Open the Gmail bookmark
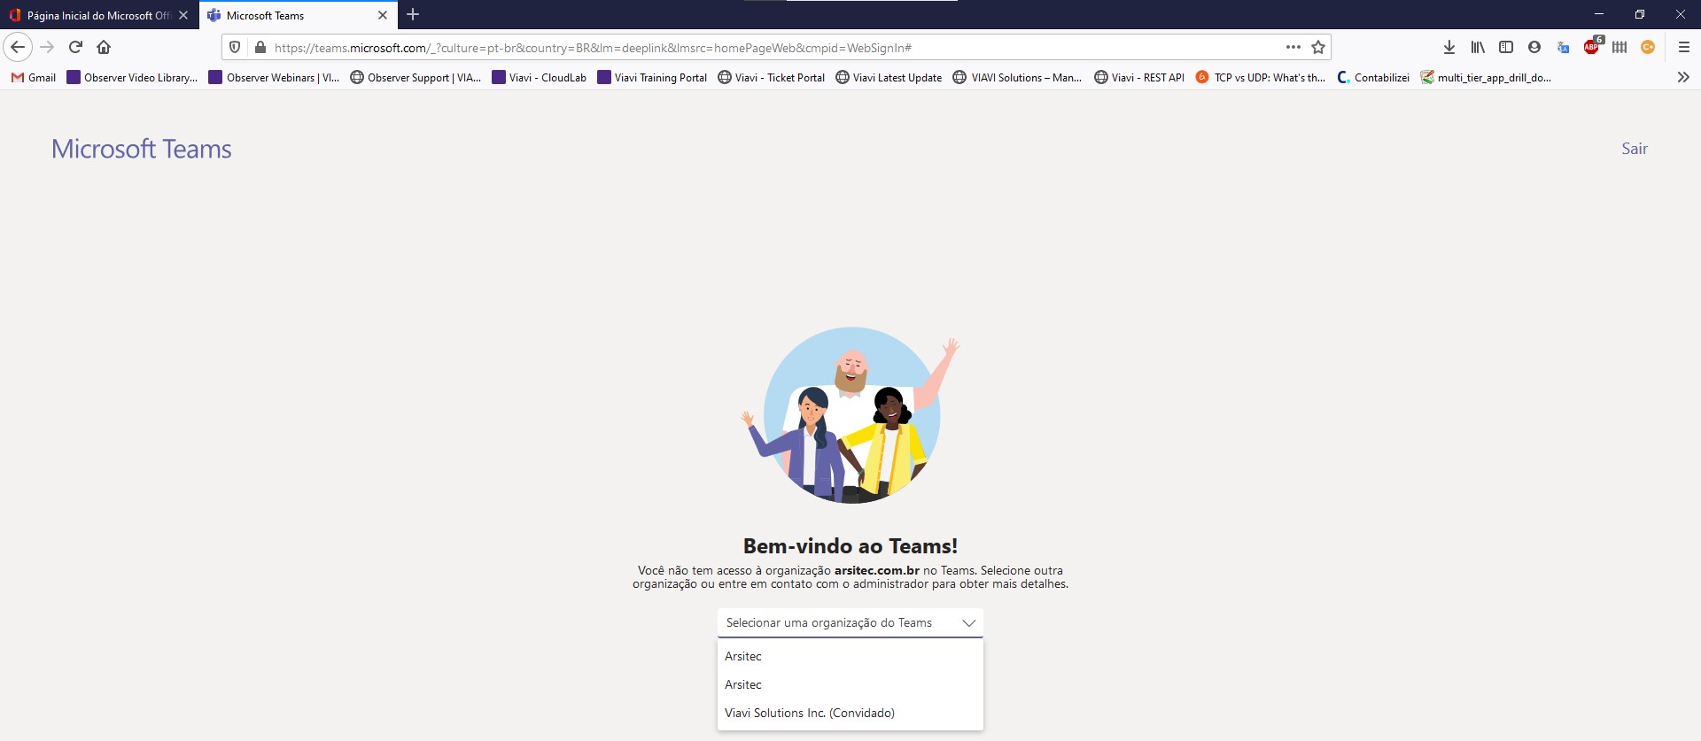 click(x=34, y=77)
